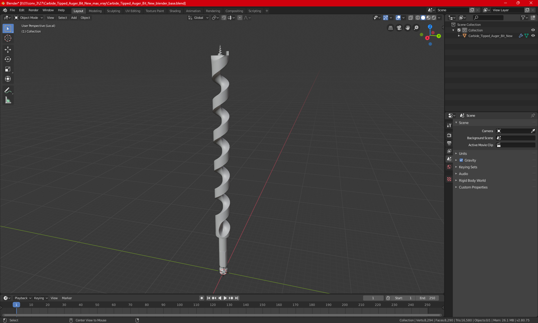Switch to material preview shading

point(428,18)
